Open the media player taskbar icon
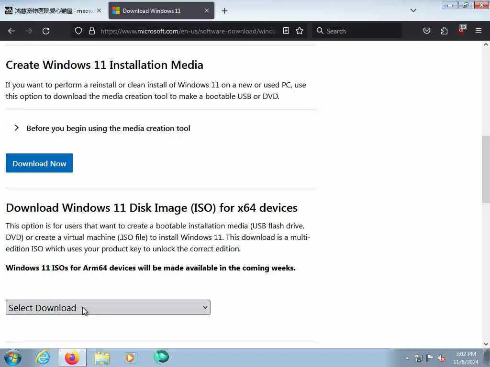Image resolution: width=490 pixels, height=367 pixels. pyautogui.click(x=131, y=357)
